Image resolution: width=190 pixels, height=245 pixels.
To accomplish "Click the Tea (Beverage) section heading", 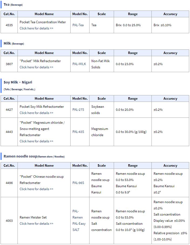I will click(13, 5).
